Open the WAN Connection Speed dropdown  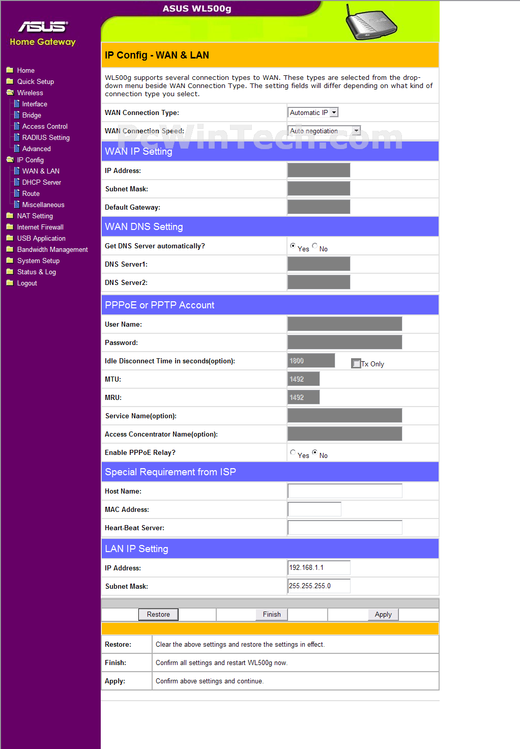click(x=325, y=131)
